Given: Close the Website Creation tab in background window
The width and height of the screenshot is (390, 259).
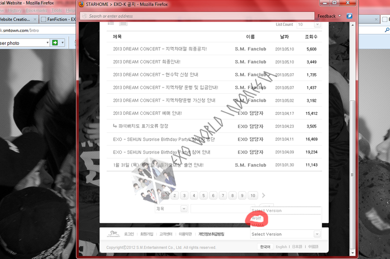Looking at the screenshot, I should 35,19.
